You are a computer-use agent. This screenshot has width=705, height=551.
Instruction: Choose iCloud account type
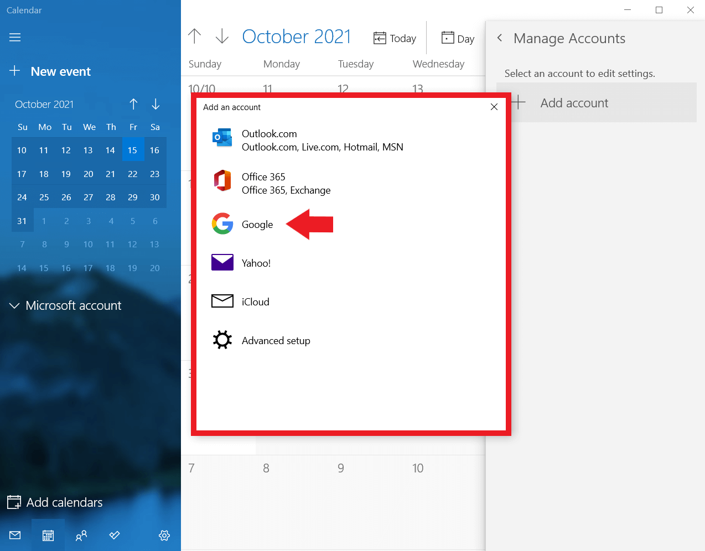(x=351, y=302)
